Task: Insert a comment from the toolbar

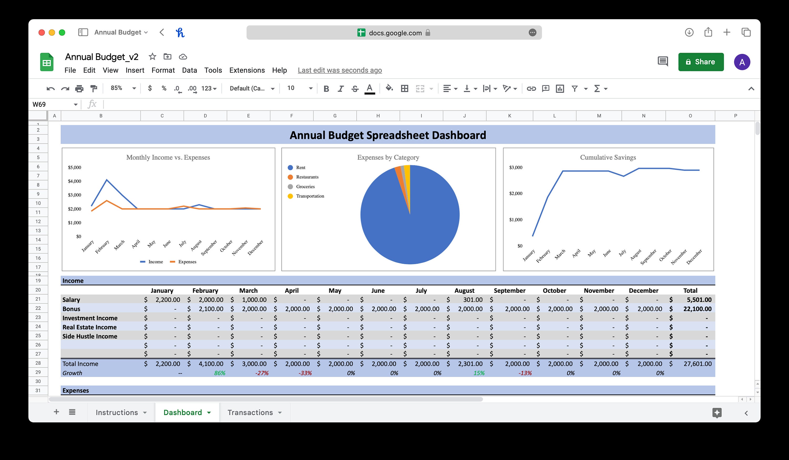Action: coord(546,89)
